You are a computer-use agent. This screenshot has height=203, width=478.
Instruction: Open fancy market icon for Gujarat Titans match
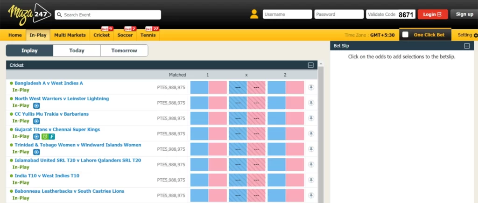pos(52,137)
